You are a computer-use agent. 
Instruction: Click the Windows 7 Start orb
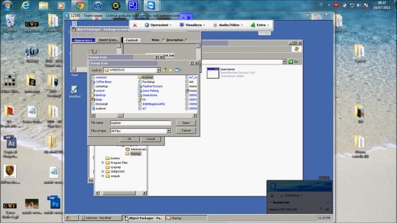point(7,6)
